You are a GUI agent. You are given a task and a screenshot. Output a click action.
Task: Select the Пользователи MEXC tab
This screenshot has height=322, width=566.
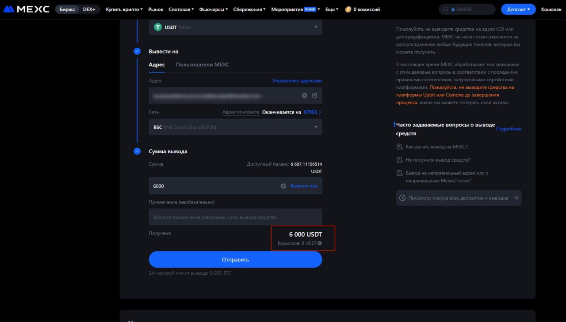coord(203,64)
